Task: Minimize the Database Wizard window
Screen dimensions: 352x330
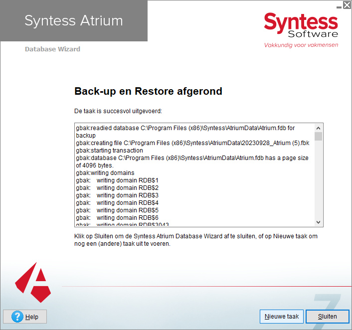Action: (x=339, y=7)
